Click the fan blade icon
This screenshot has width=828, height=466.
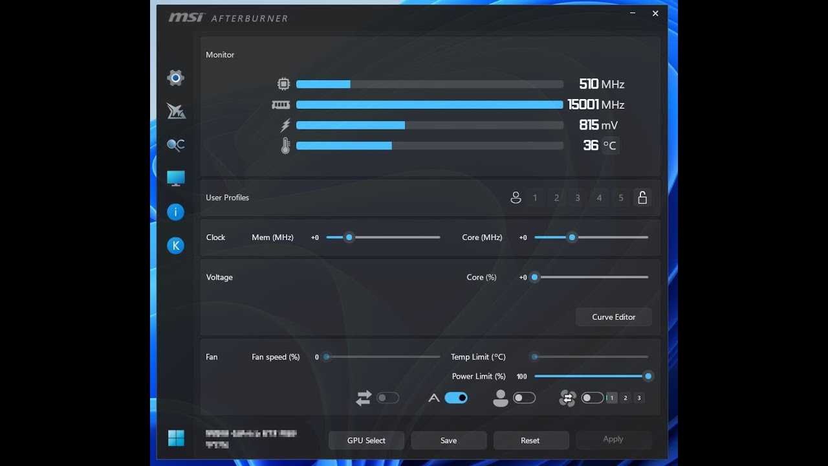(567, 398)
